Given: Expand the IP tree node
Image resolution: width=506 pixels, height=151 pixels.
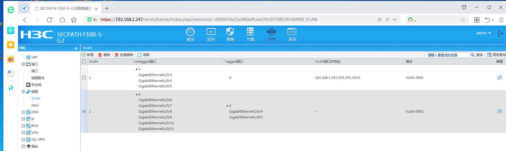Looking at the screenshot, I should [23, 119].
